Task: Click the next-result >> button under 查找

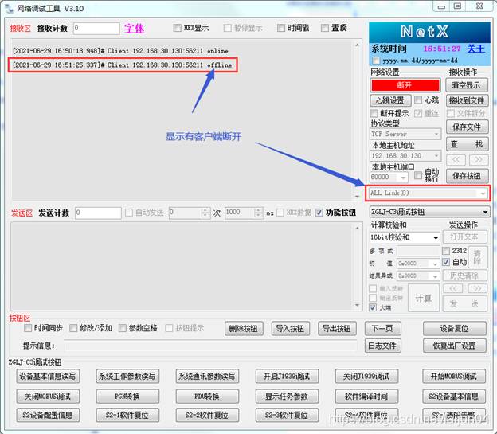Action: pos(479,160)
